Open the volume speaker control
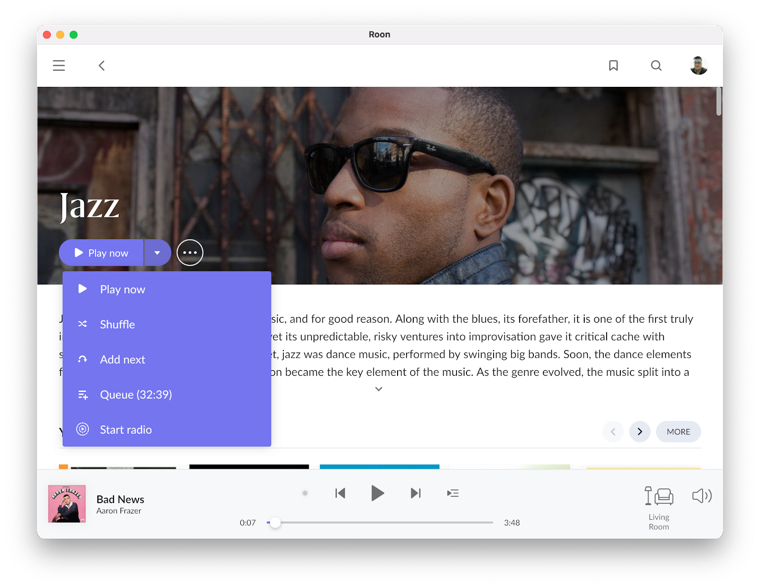 click(702, 496)
